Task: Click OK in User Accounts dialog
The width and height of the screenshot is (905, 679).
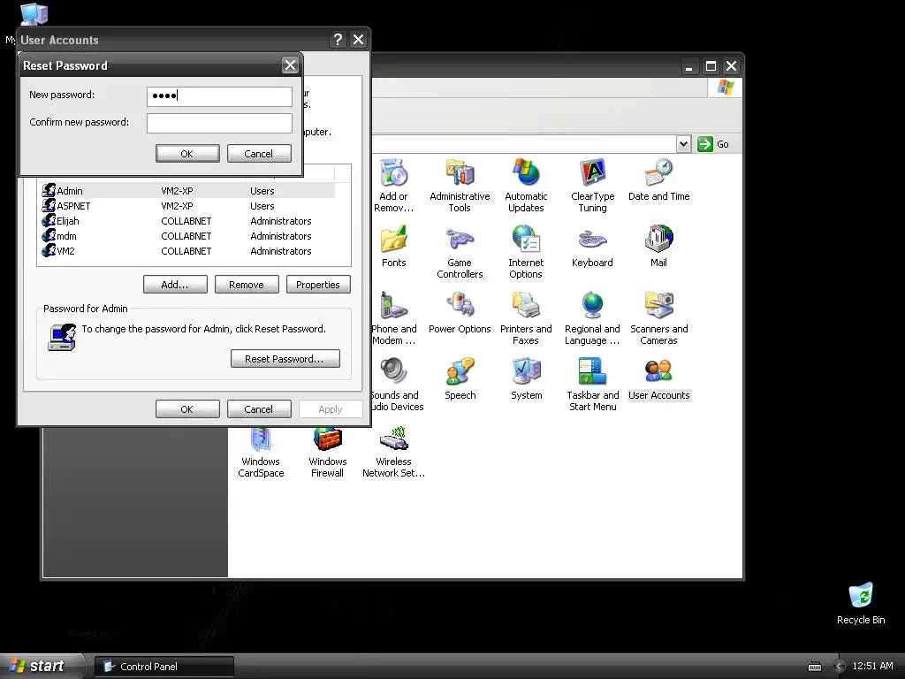Action: click(187, 408)
